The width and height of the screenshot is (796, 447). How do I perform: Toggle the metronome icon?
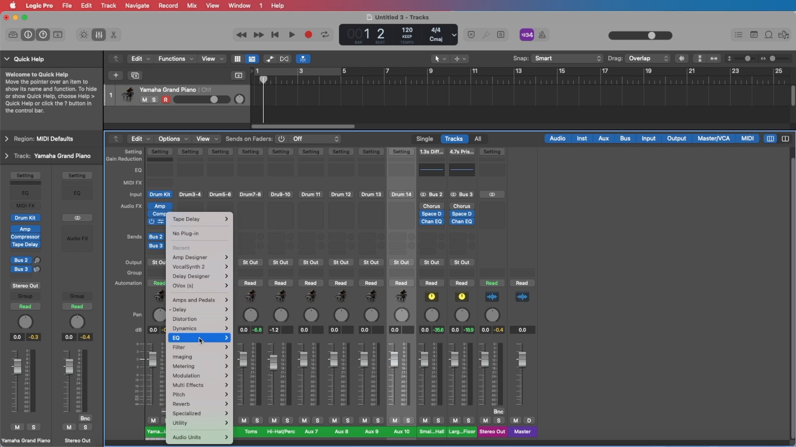(x=542, y=35)
